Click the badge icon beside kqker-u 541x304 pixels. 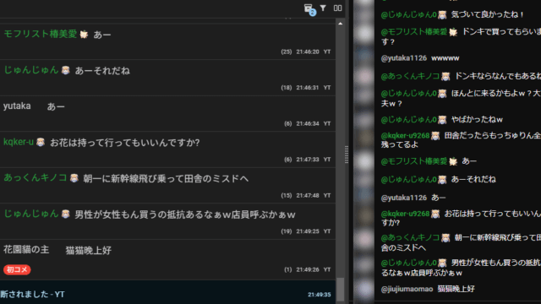[41, 142]
